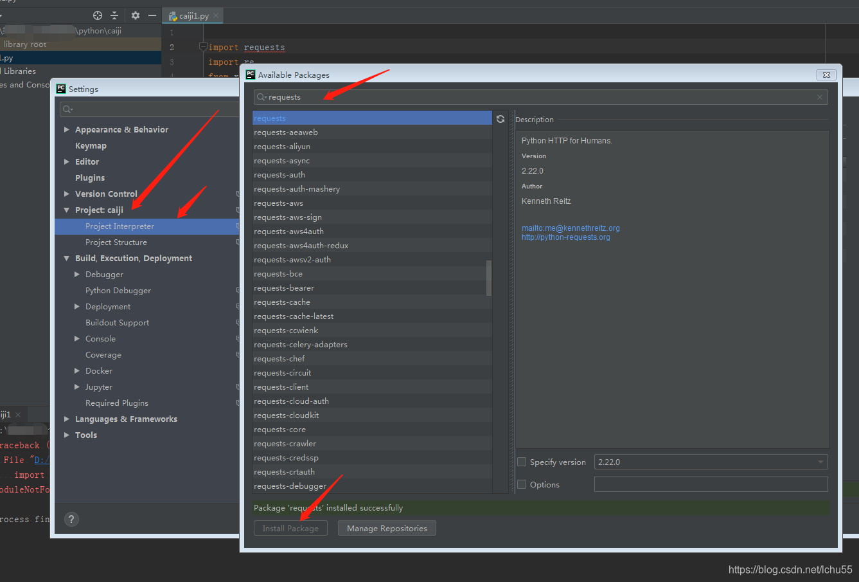The height and width of the screenshot is (582, 859).
Task: Switch to the caiji1.py editor tab
Action: (x=193, y=16)
